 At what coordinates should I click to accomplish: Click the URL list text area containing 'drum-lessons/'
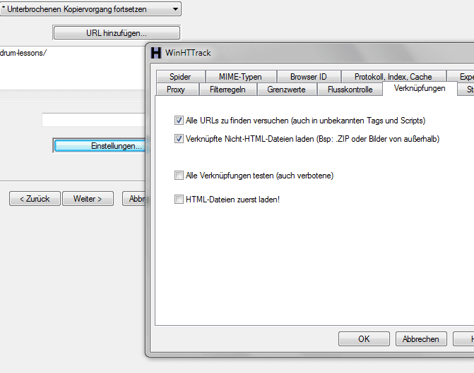[x=73, y=68]
